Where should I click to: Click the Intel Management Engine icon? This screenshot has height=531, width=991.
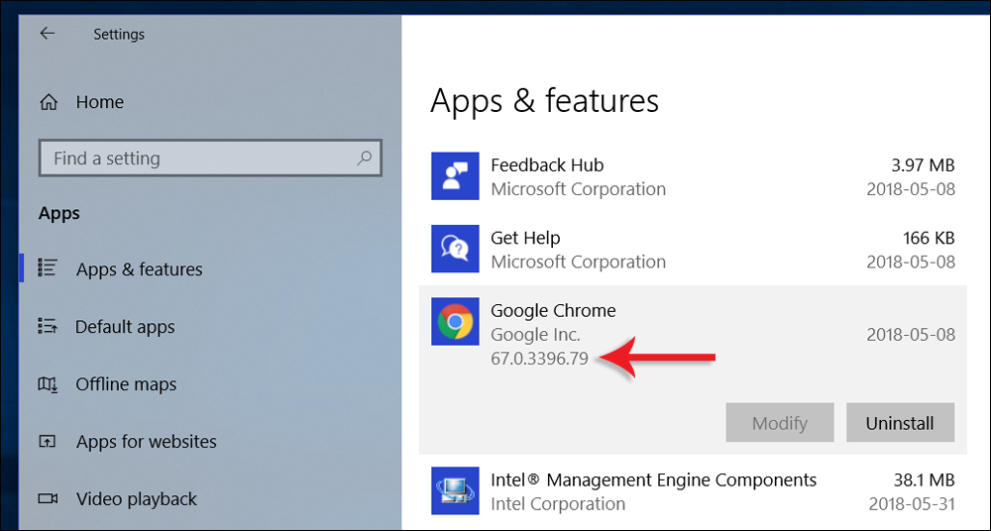(x=456, y=491)
